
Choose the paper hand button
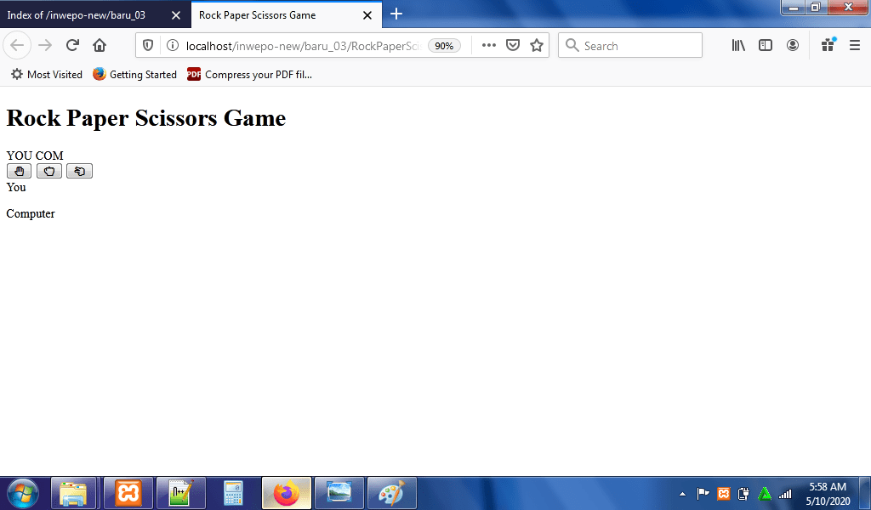tap(19, 171)
